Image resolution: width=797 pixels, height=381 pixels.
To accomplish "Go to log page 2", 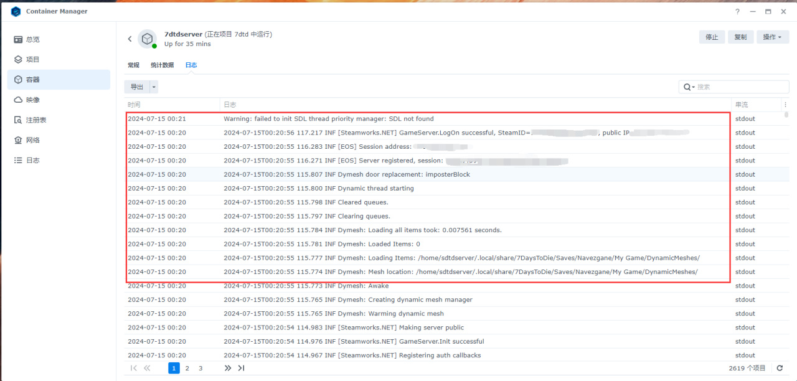I will (x=187, y=368).
